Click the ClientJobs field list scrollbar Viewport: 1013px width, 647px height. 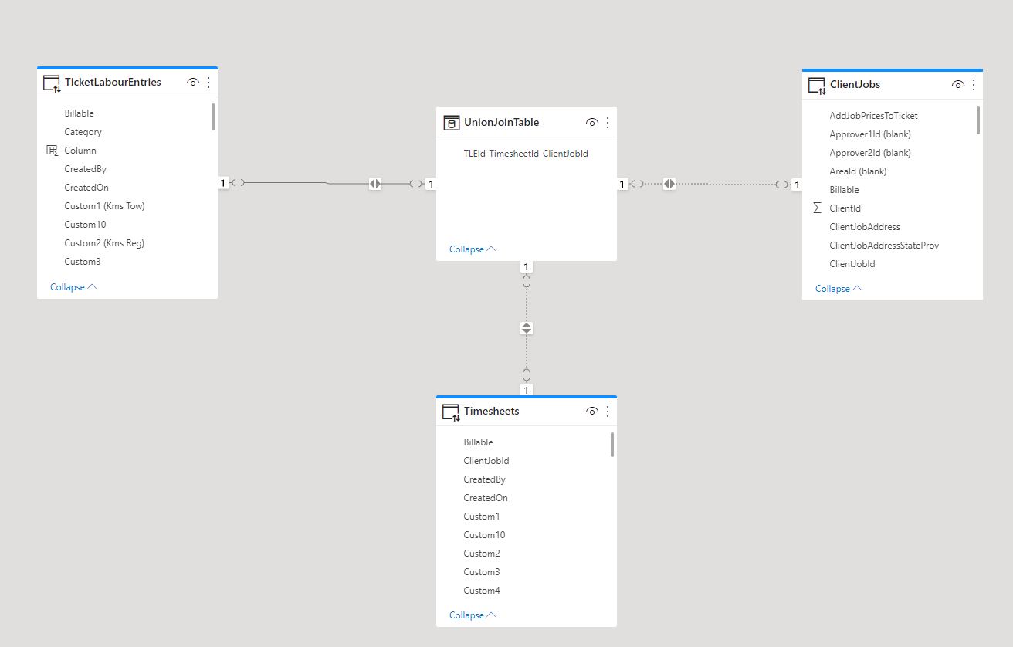coord(978,120)
